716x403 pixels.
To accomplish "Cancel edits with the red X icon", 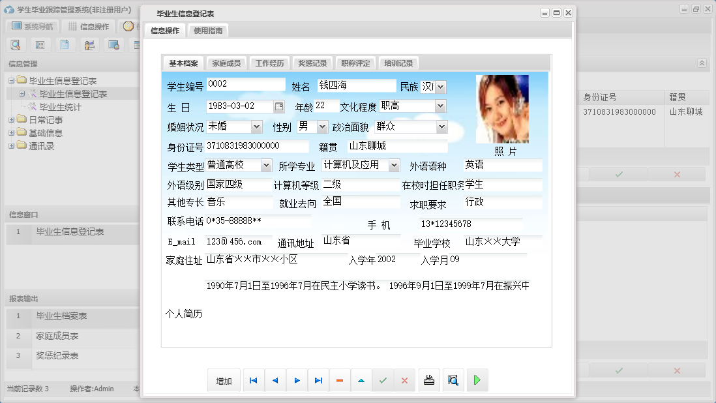I will (x=404, y=380).
